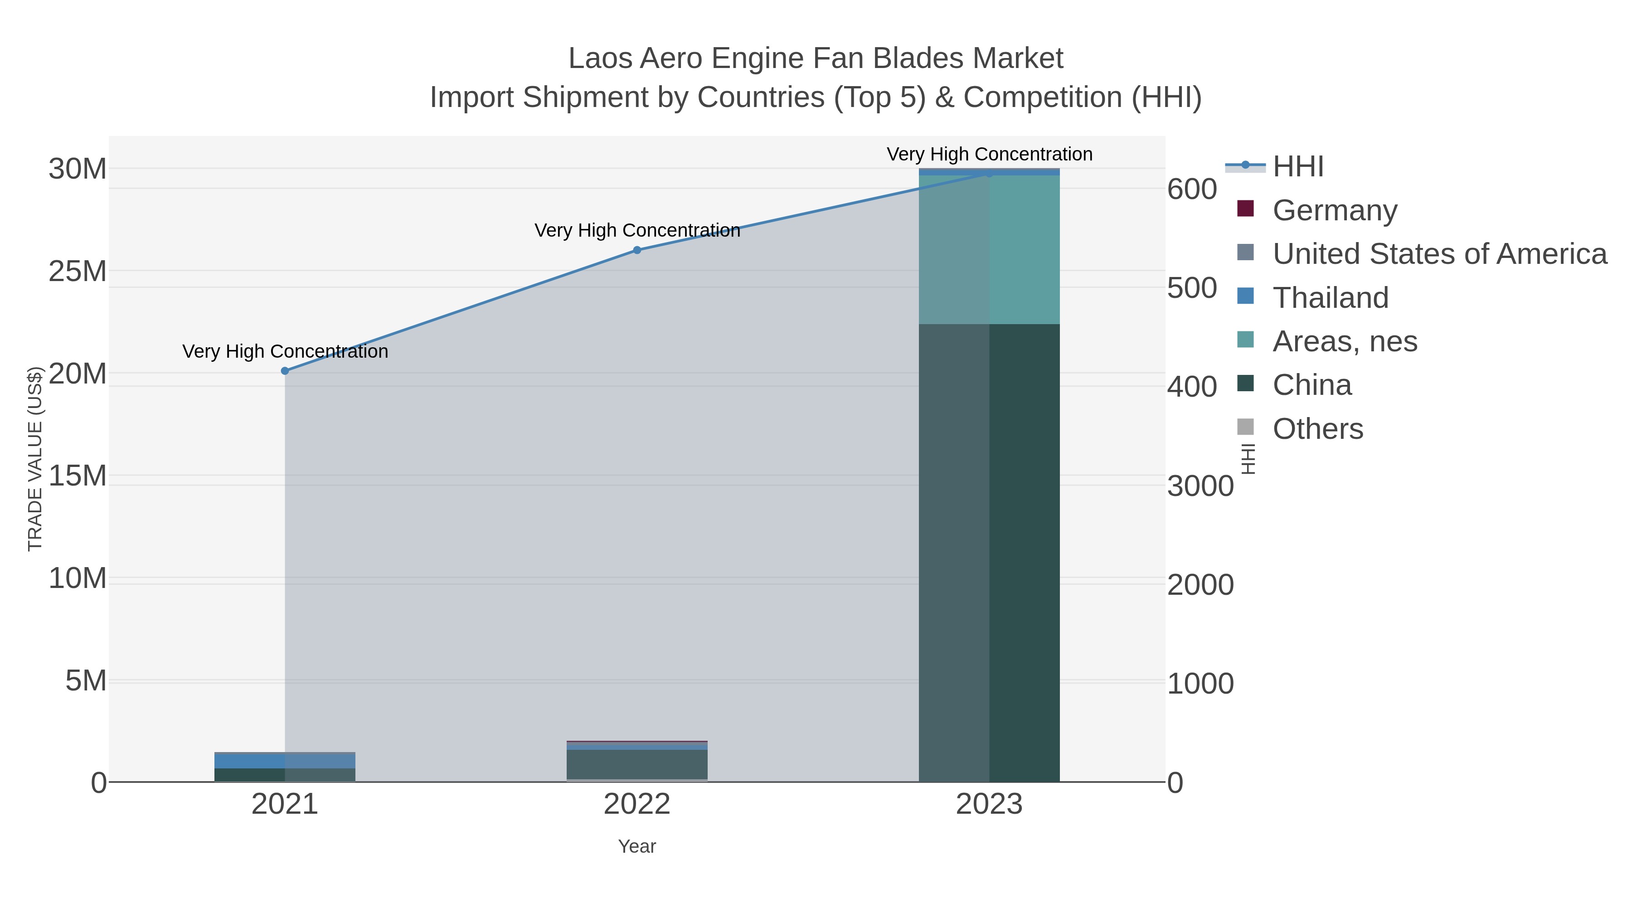Click the 'TRADE VALUE (US$)' axis title

(35, 459)
